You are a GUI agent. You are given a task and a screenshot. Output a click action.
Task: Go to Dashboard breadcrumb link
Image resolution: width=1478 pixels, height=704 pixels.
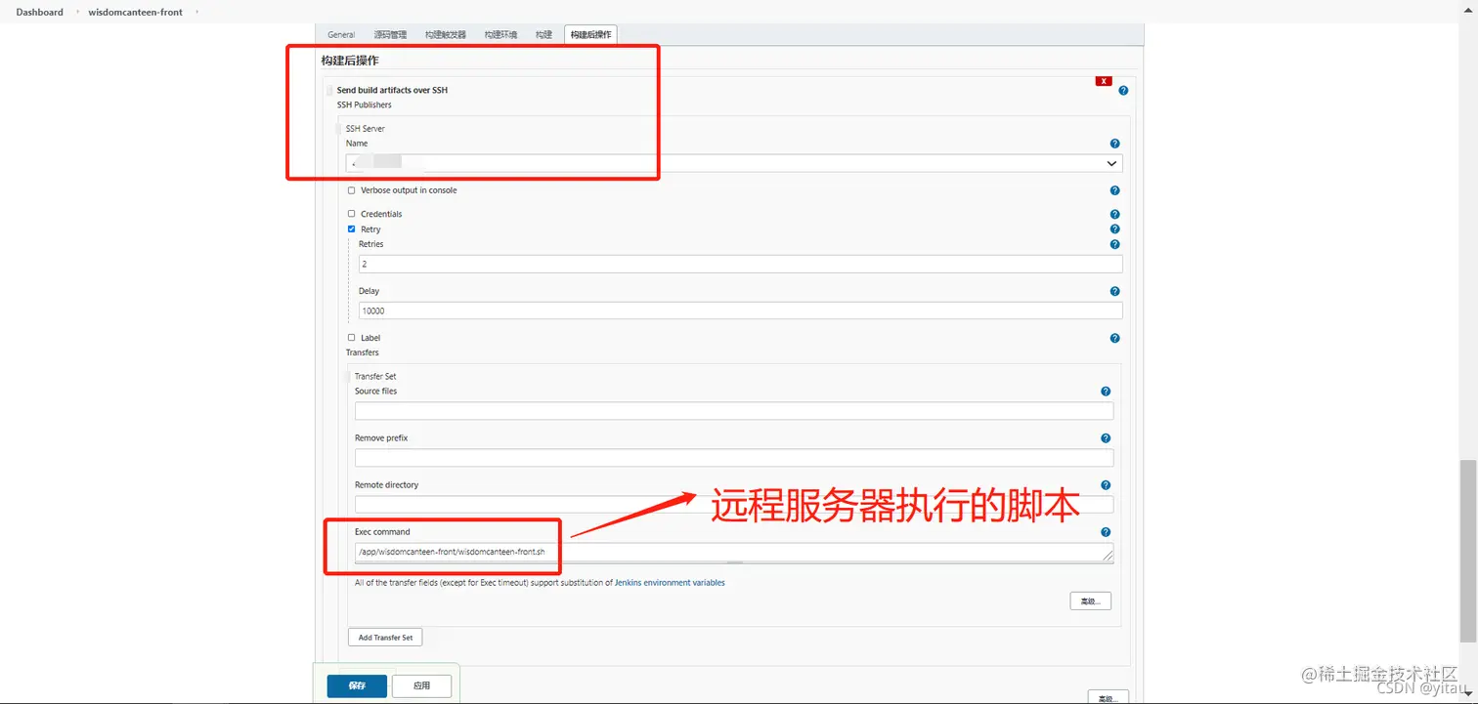39,12
